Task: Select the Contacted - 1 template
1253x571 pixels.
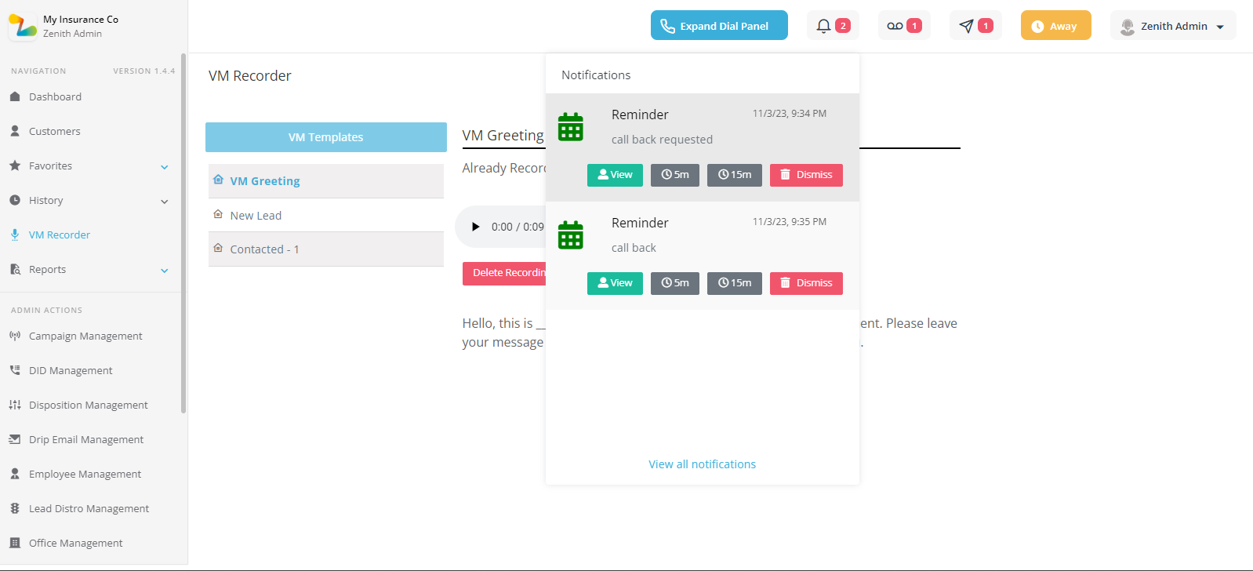Action: coord(326,249)
